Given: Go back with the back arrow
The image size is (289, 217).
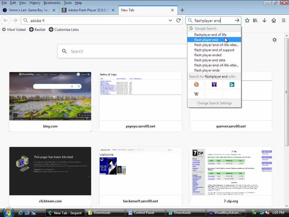Looking at the screenshot, I should [6, 20].
